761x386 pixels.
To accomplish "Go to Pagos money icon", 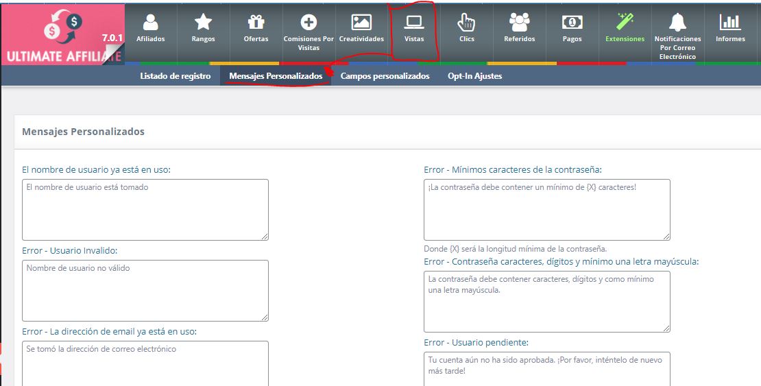I will [x=572, y=23].
